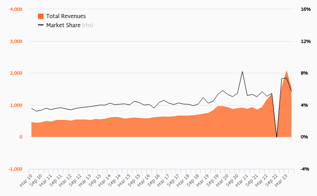
Task: Click the orange zero on the left axis
Action: [x=21, y=137]
